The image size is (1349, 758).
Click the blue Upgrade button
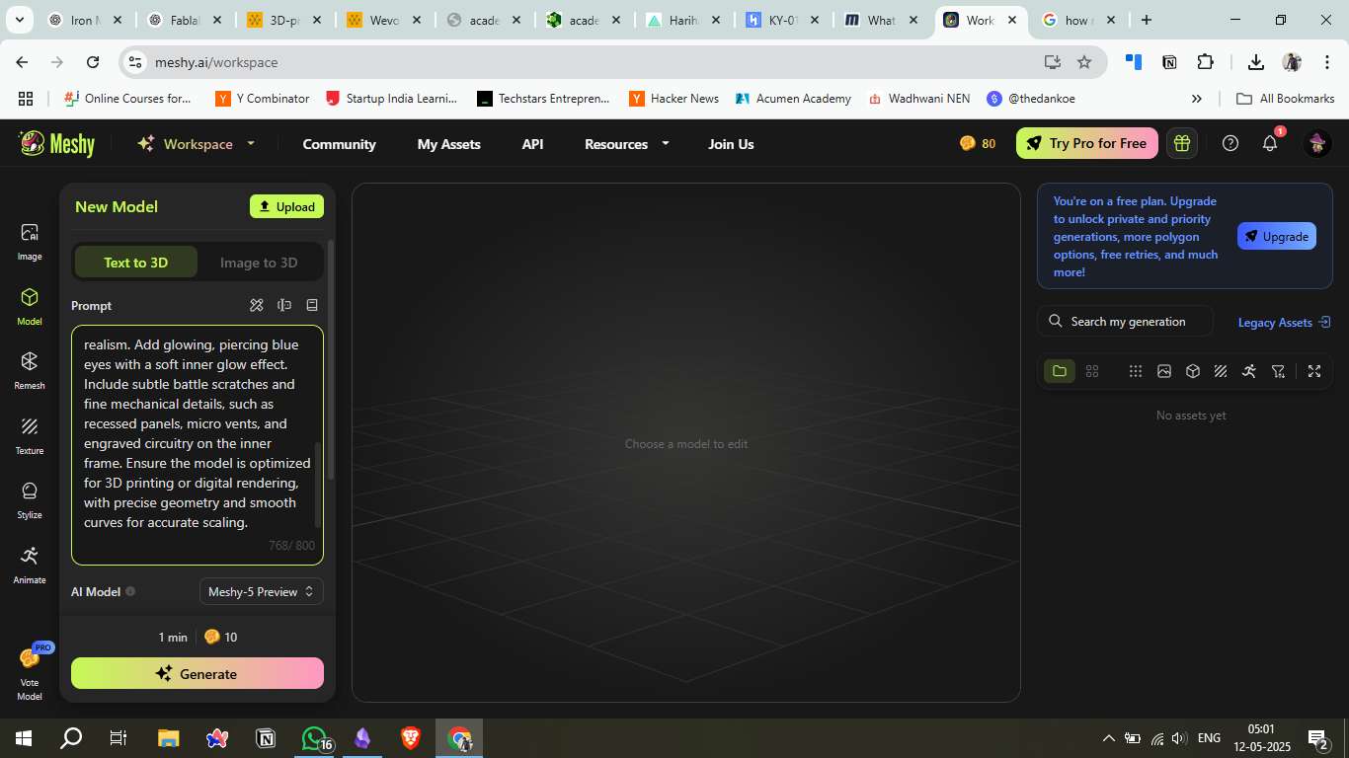[x=1276, y=236]
